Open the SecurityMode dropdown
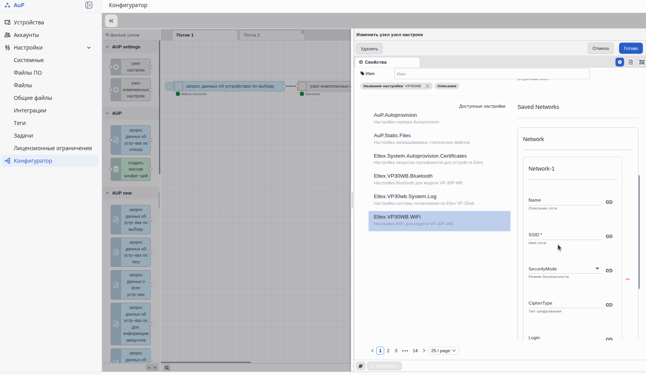Screen dimensions: 646x375 565,269
